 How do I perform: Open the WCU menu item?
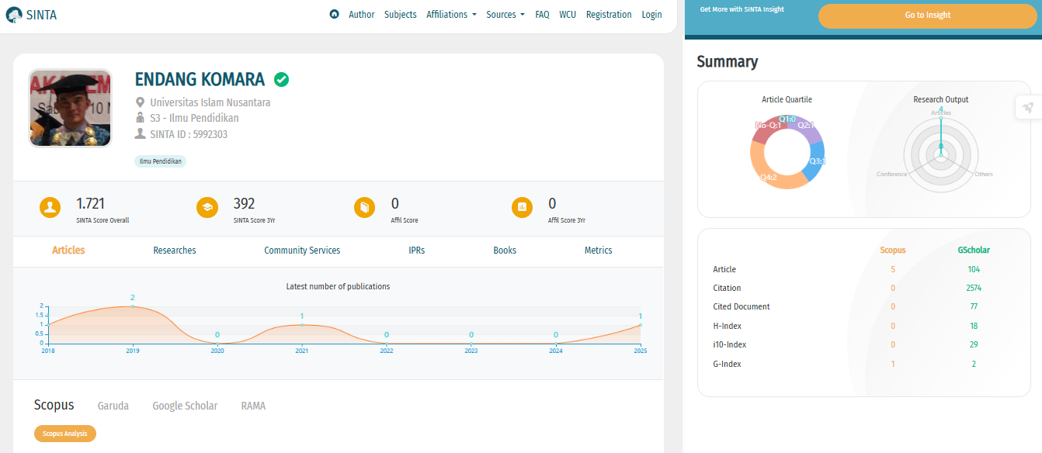pyautogui.click(x=568, y=15)
